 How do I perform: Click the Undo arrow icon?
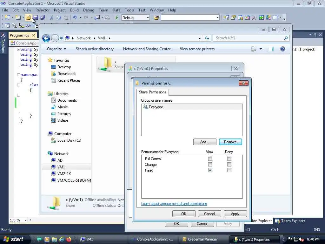75,18
